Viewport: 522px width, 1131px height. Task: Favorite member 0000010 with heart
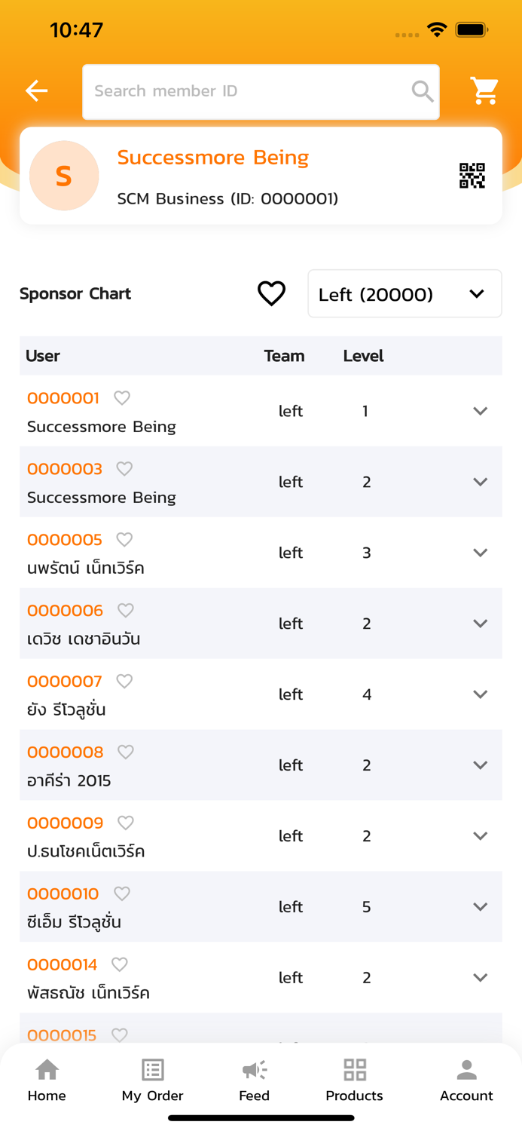coord(122,893)
